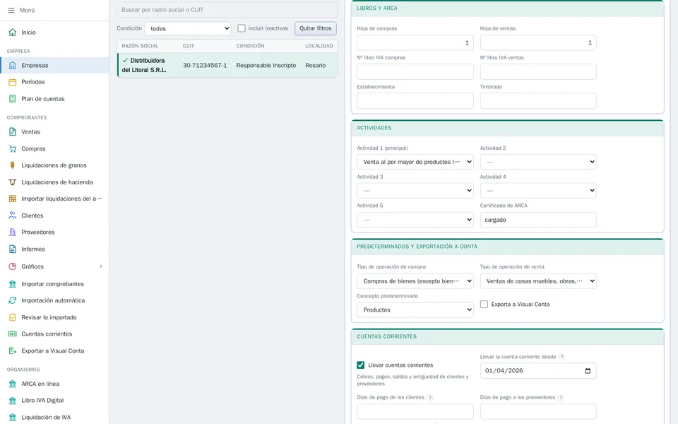Screen dimensions: 678x424
Task: Click the Importación automática sync icon
Action: tap(13, 300)
